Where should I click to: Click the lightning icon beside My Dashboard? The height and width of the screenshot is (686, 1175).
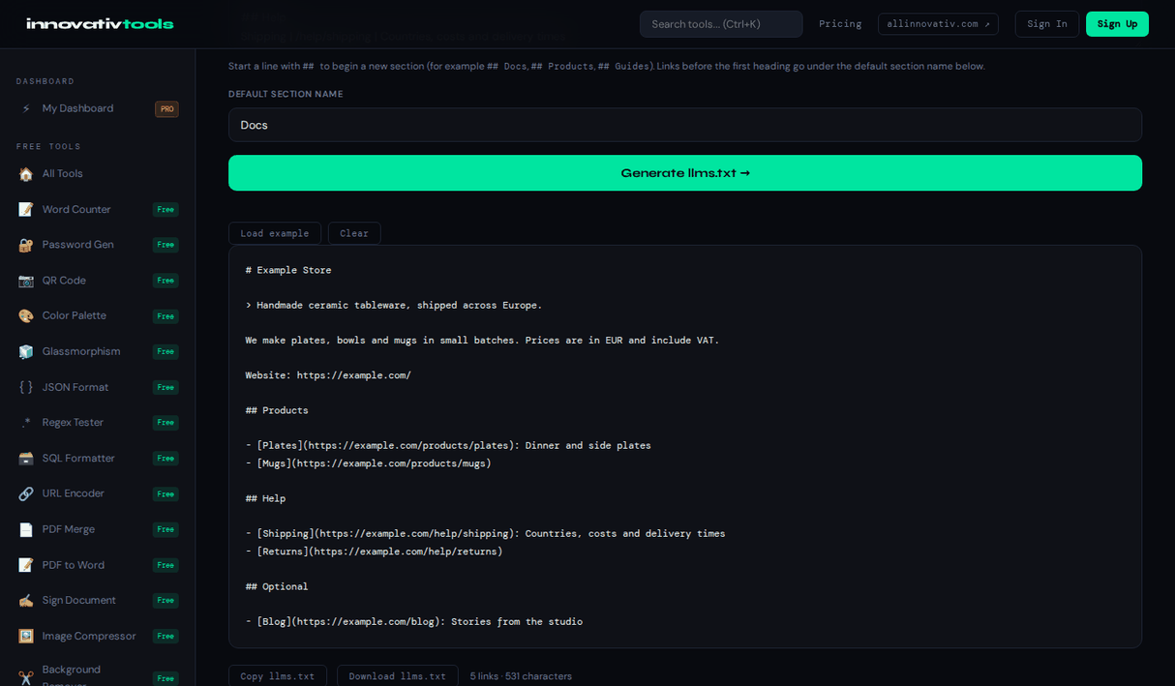coord(26,108)
